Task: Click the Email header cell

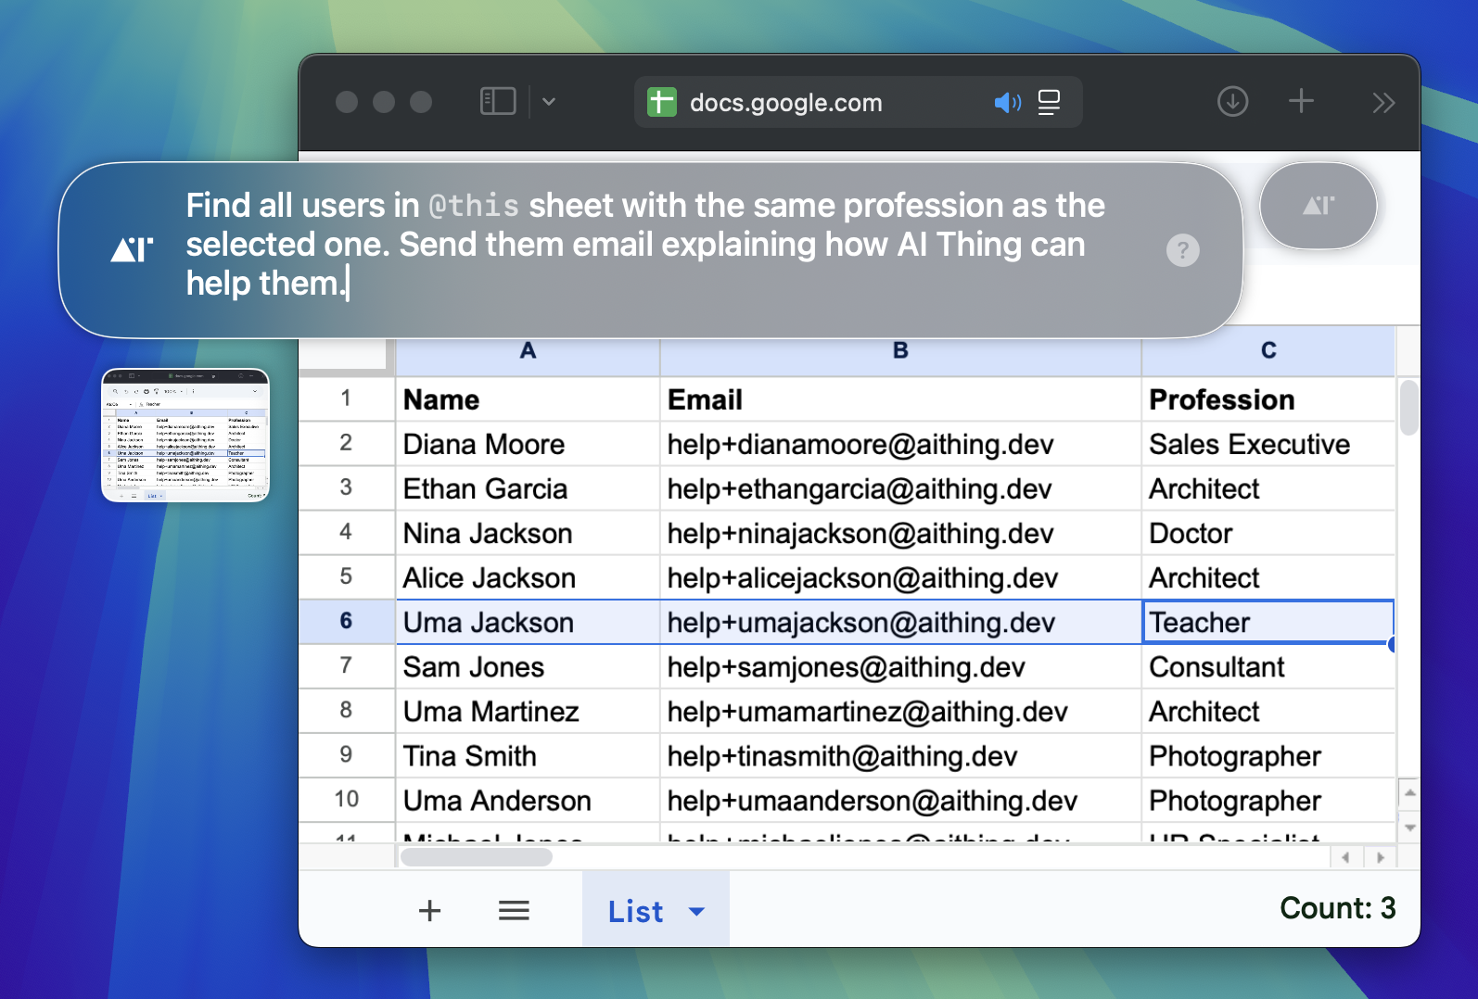Action: (900, 399)
